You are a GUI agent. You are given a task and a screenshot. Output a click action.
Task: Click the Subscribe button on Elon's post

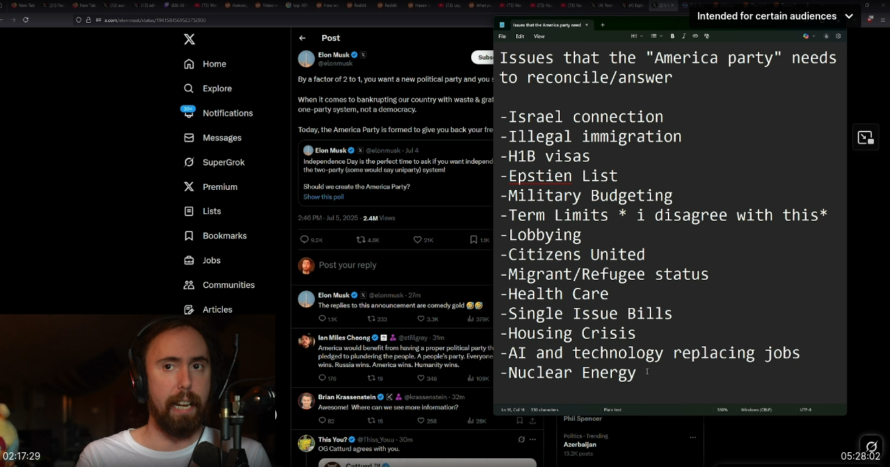(x=482, y=58)
